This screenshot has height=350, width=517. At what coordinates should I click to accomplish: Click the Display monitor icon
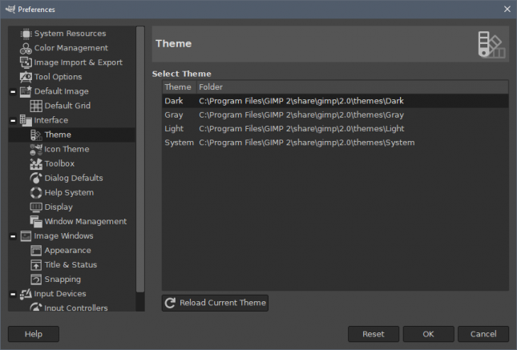click(x=36, y=207)
